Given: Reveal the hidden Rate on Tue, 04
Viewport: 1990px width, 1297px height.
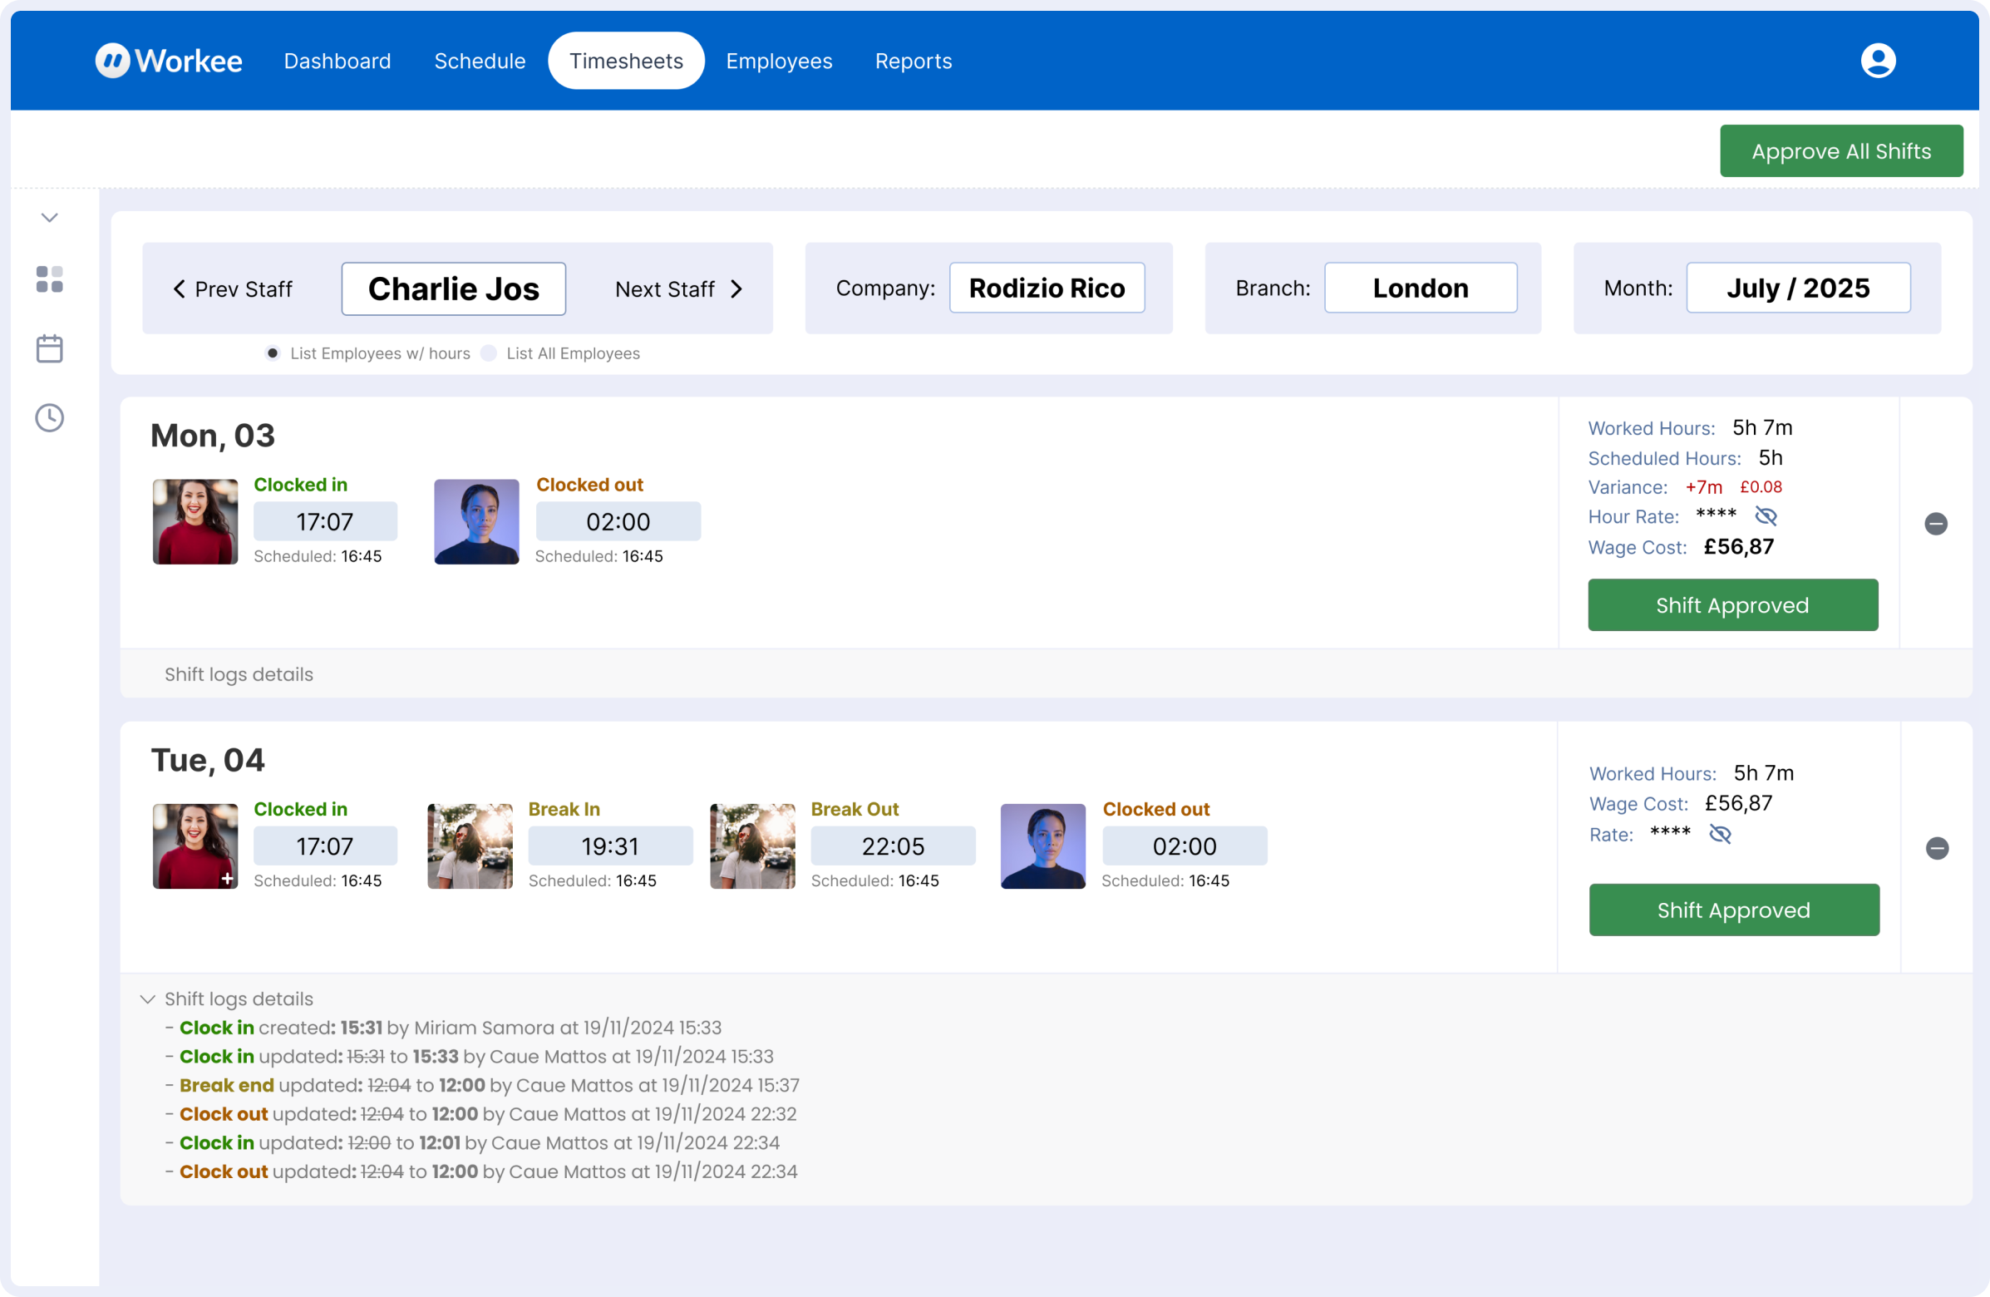Looking at the screenshot, I should pos(1720,834).
